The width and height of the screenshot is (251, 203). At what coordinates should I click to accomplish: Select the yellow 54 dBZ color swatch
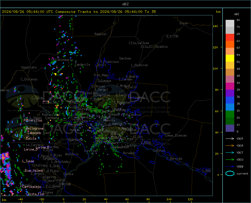click(230, 58)
